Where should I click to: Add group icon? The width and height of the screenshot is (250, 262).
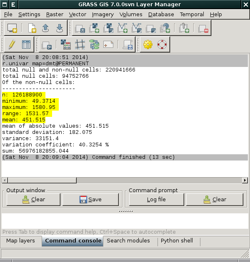(x=184, y=28)
